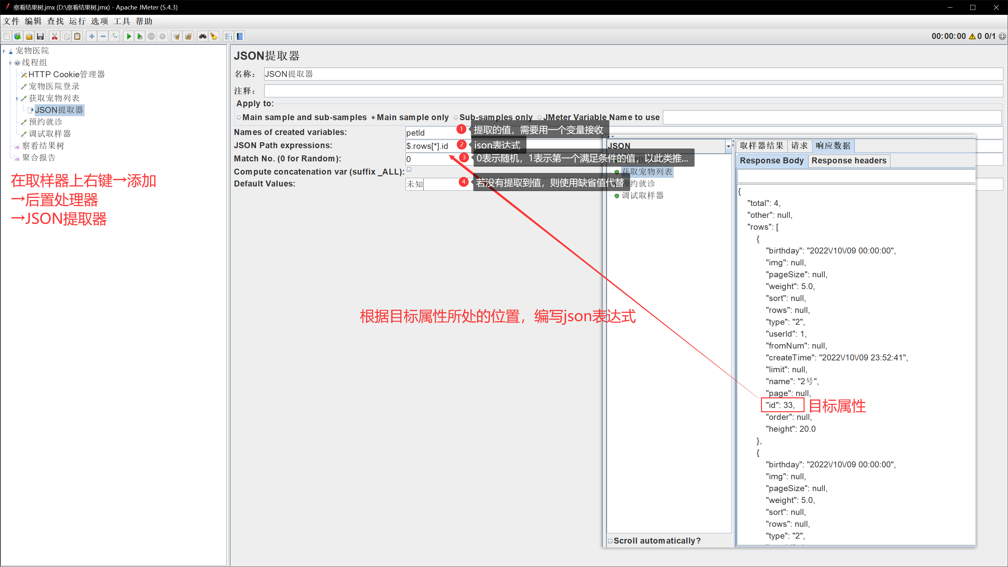The height and width of the screenshot is (567, 1008).
Task: Open the 运行 menu
Action: click(77, 21)
